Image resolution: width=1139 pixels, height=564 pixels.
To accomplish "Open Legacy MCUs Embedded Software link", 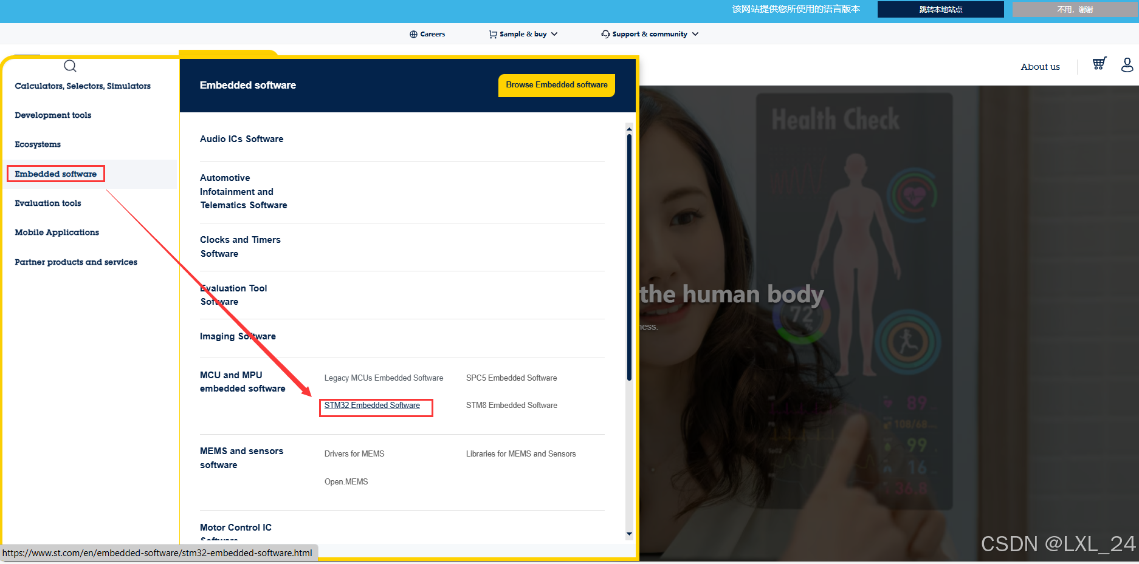I will (x=384, y=378).
